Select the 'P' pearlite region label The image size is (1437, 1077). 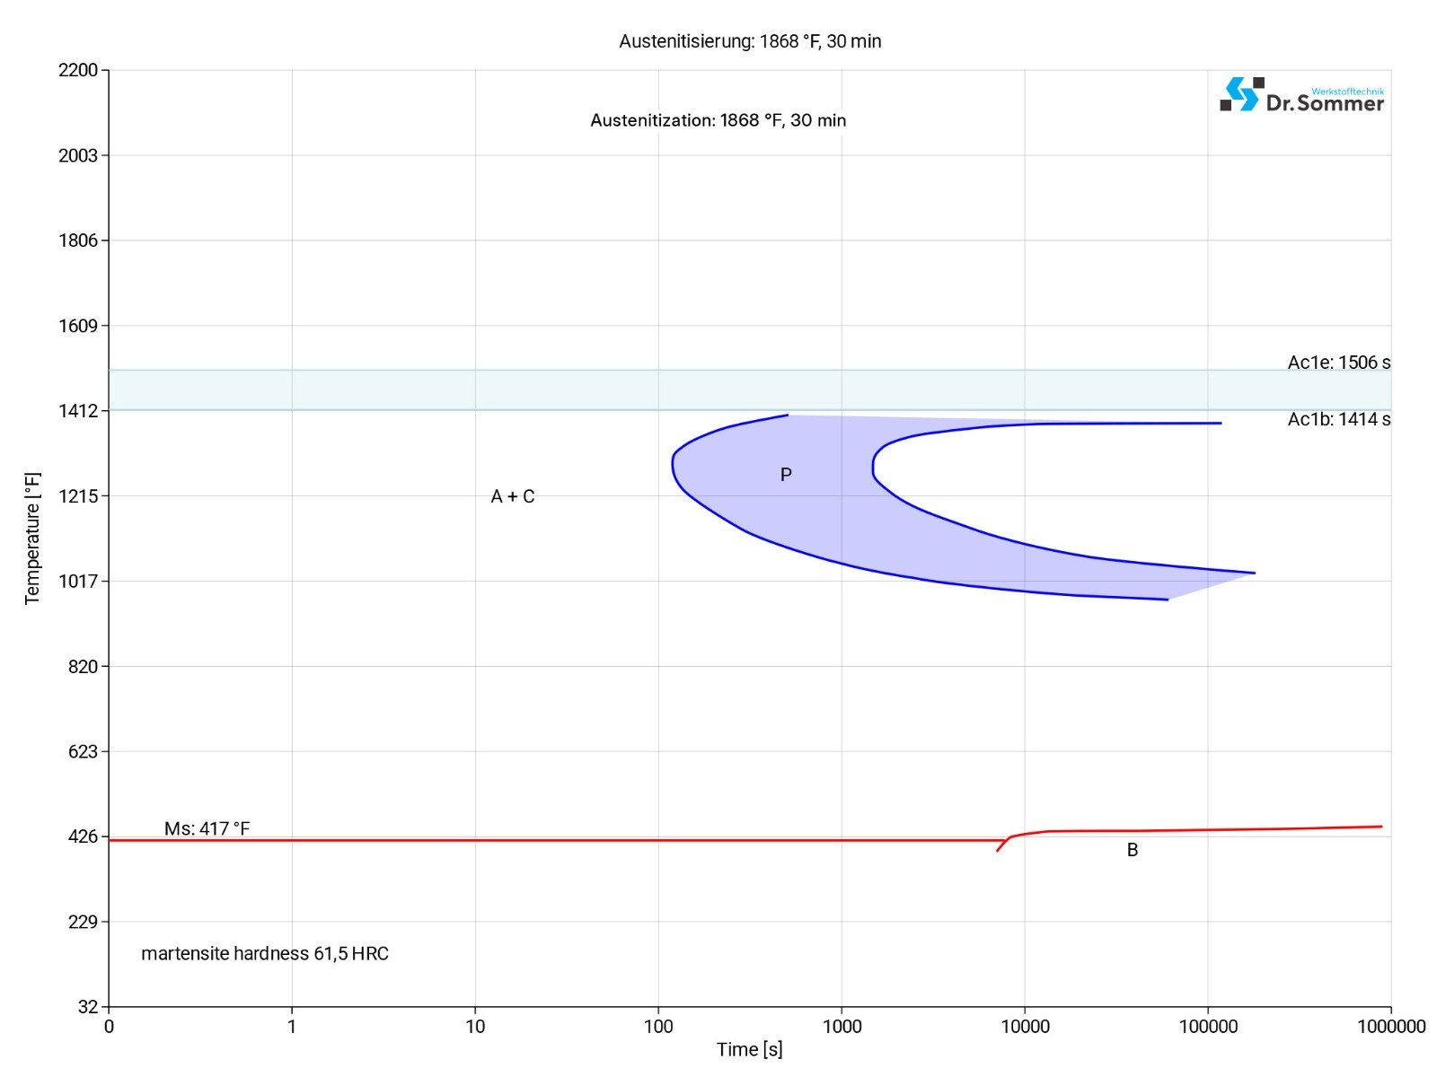point(786,475)
